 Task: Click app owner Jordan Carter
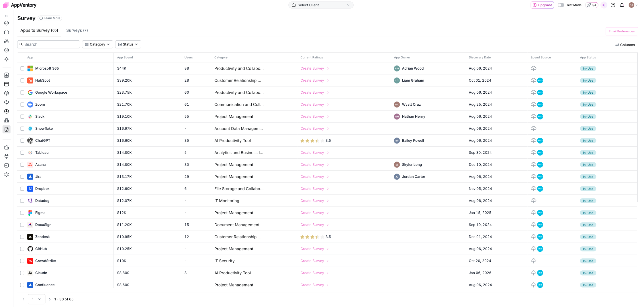pyautogui.click(x=410, y=177)
